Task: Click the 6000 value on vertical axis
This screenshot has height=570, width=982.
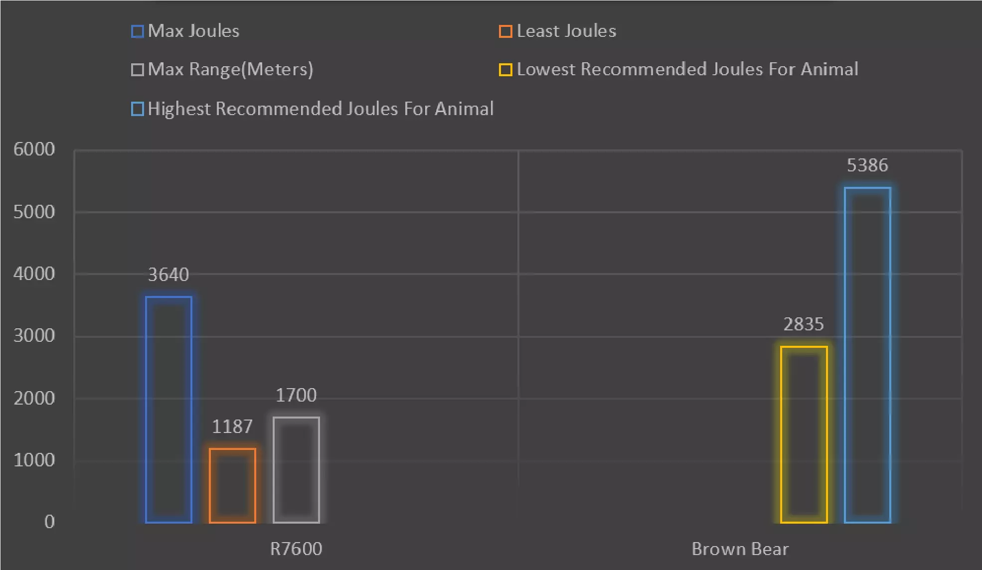Action: (34, 149)
